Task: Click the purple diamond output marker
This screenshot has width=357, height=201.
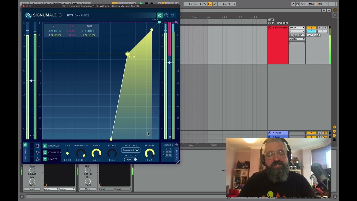Action: (x=176, y=22)
